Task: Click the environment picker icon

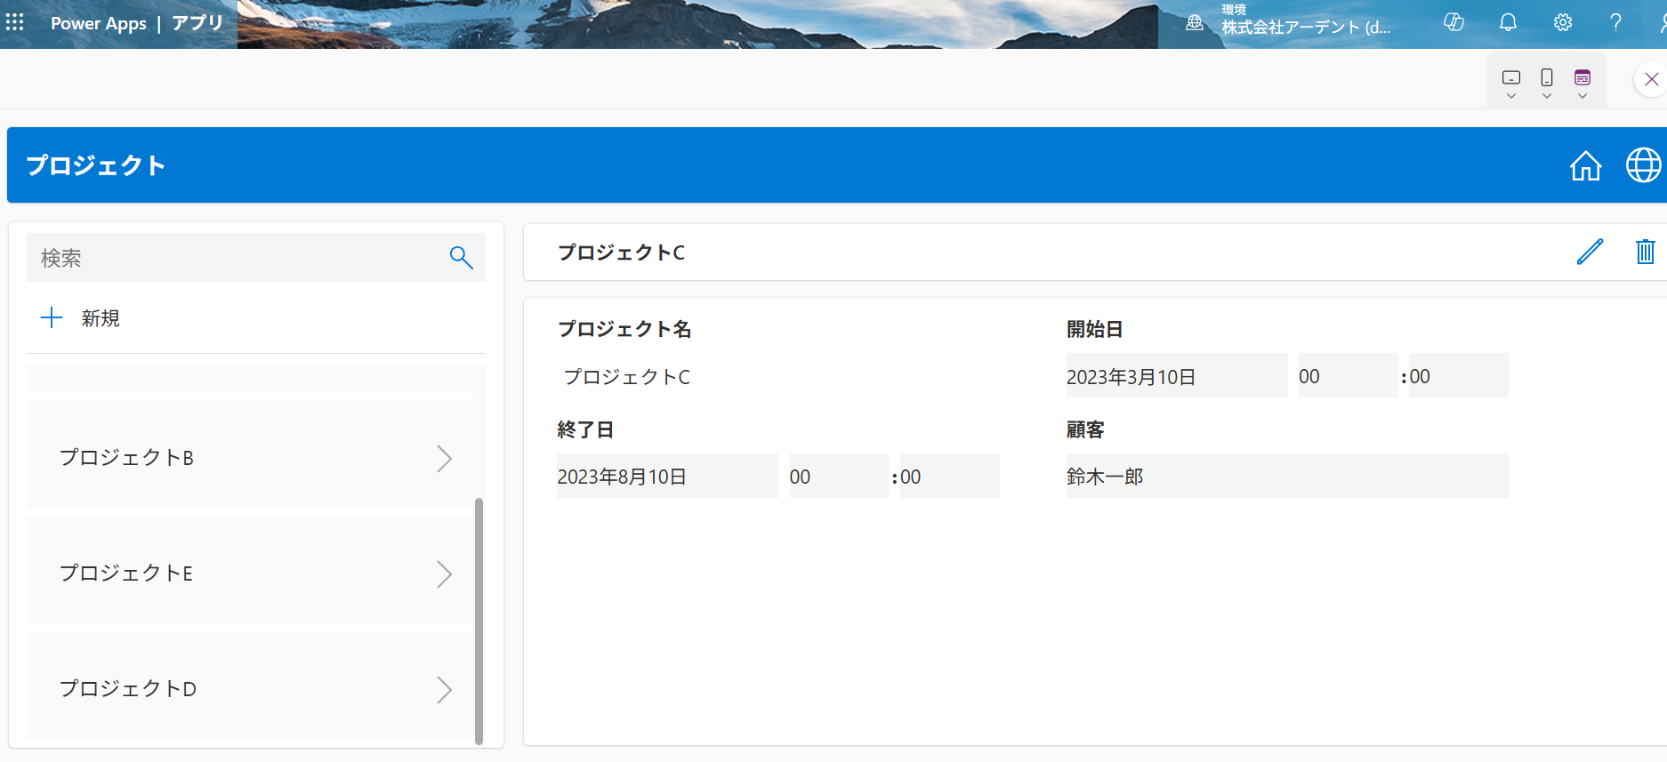Action: [x=1195, y=23]
